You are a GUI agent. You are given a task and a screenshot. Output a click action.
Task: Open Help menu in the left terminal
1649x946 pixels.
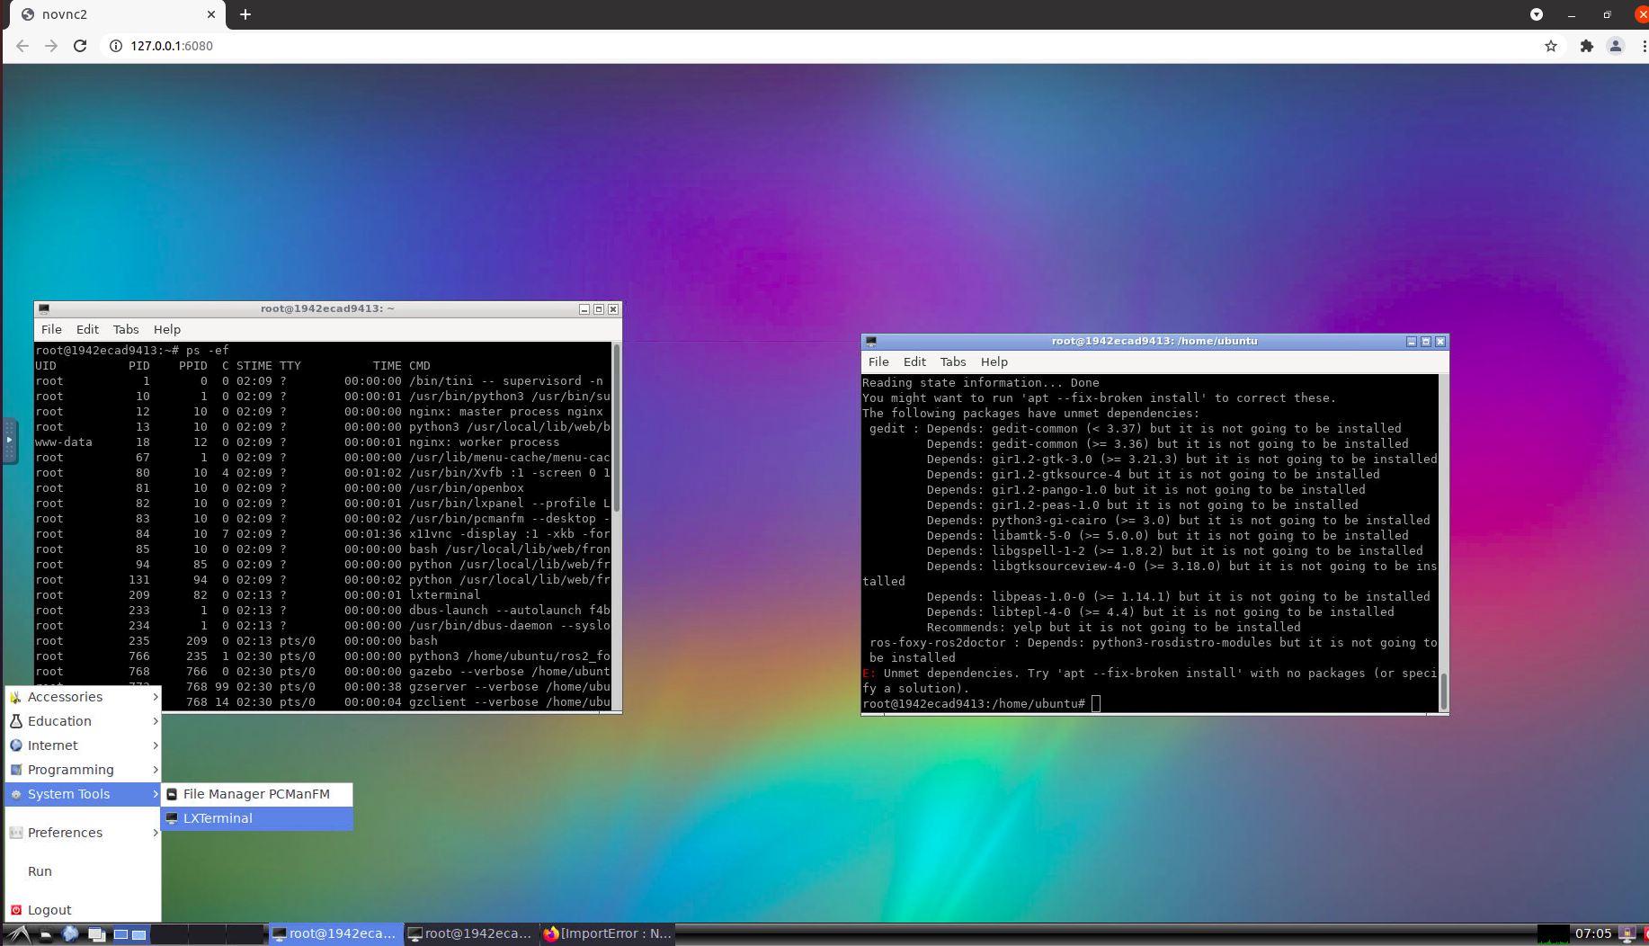[x=167, y=330]
